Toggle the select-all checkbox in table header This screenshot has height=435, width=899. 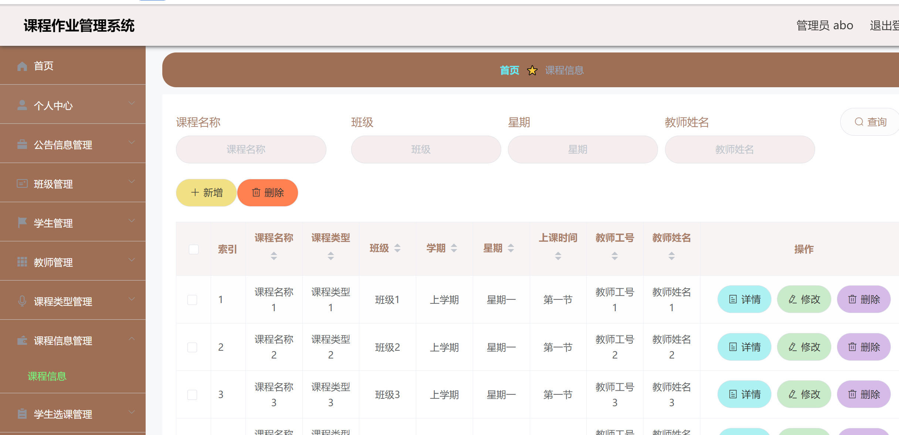[193, 249]
